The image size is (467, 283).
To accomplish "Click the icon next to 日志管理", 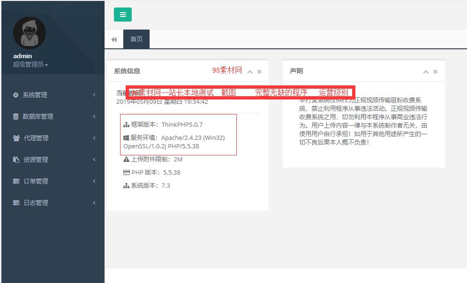I will (x=16, y=202).
